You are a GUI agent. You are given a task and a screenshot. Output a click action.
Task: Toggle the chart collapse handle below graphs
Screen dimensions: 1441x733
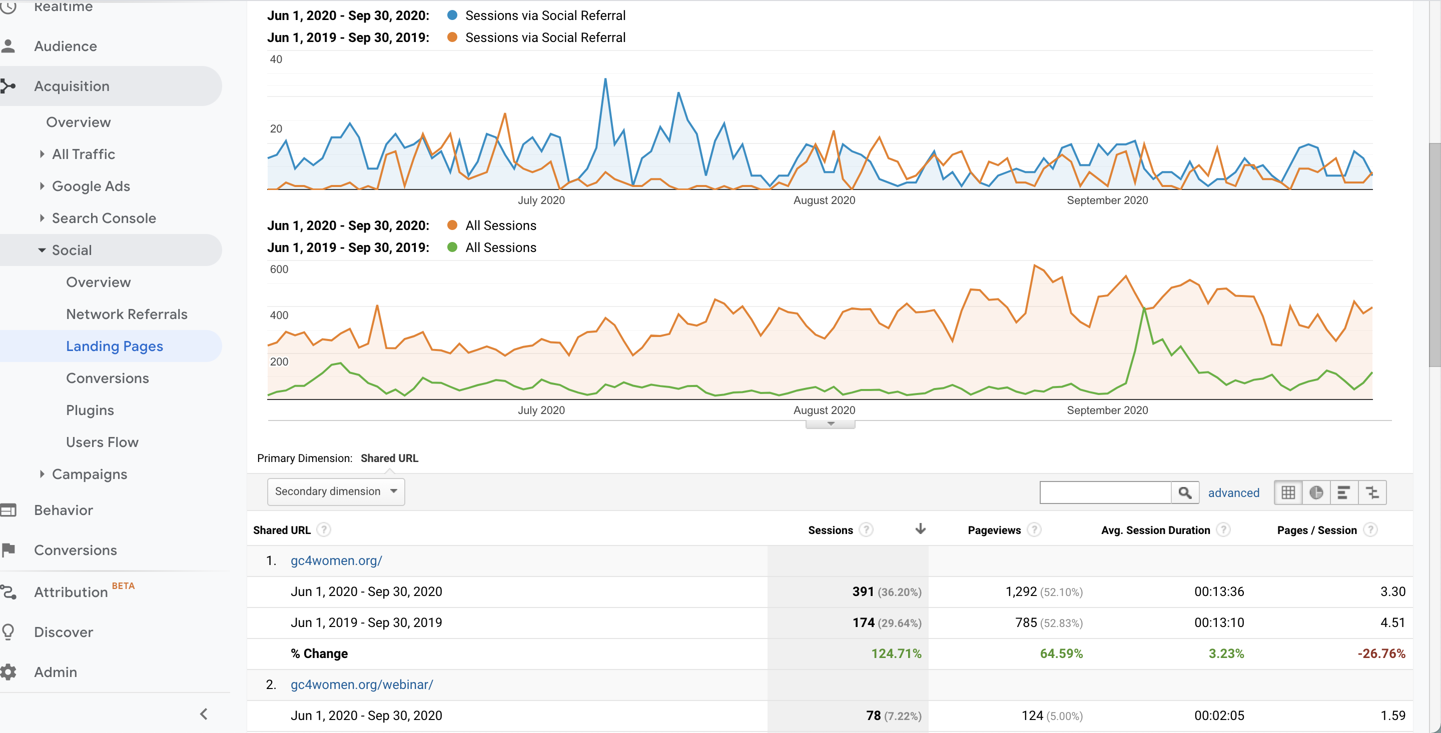tap(830, 424)
